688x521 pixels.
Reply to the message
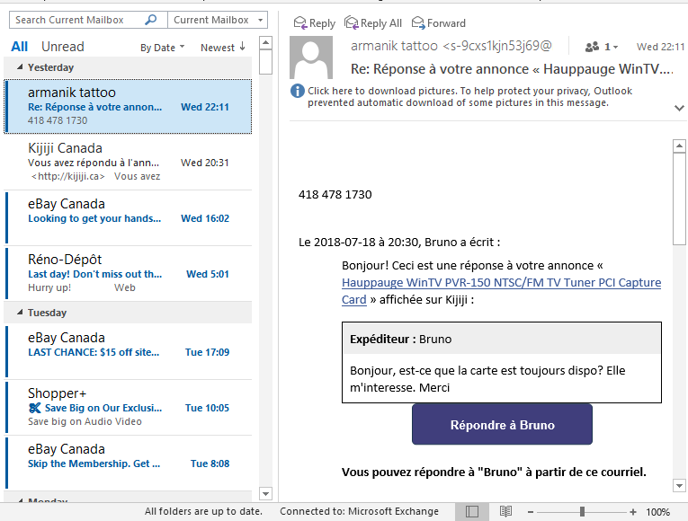(314, 23)
